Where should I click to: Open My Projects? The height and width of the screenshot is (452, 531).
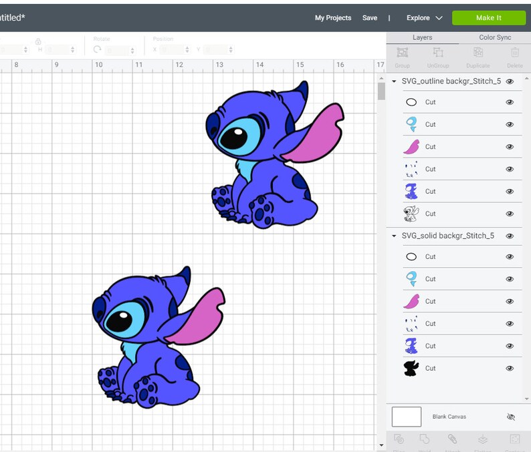tap(333, 18)
